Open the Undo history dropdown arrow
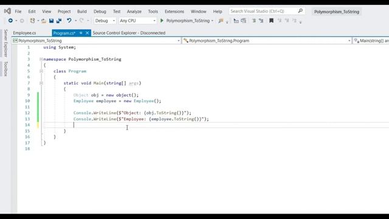This screenshot has width=389, height=219. click(x=75, y=21)
